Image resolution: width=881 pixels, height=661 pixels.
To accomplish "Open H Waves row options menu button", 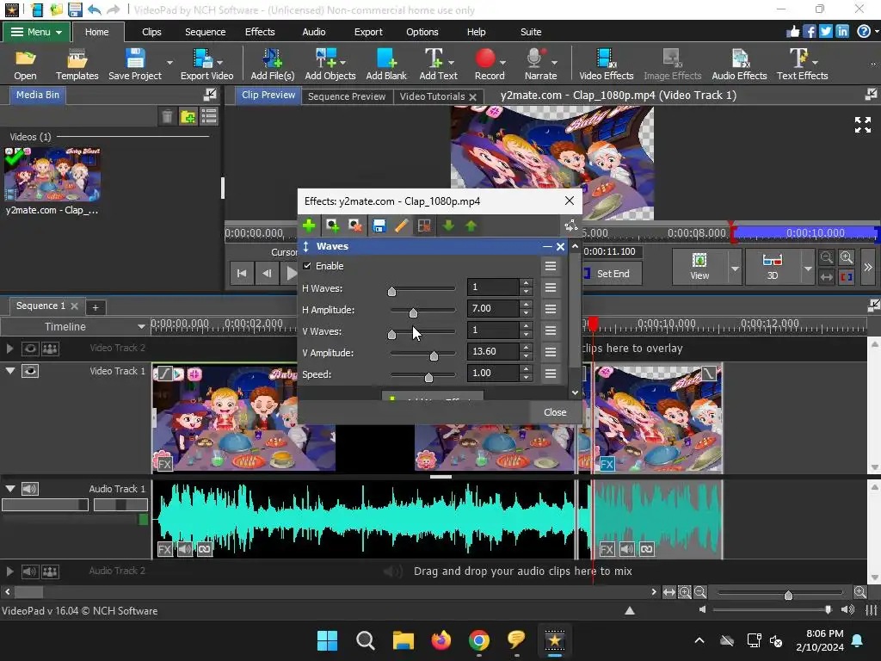I will click(x=550, y=287).
